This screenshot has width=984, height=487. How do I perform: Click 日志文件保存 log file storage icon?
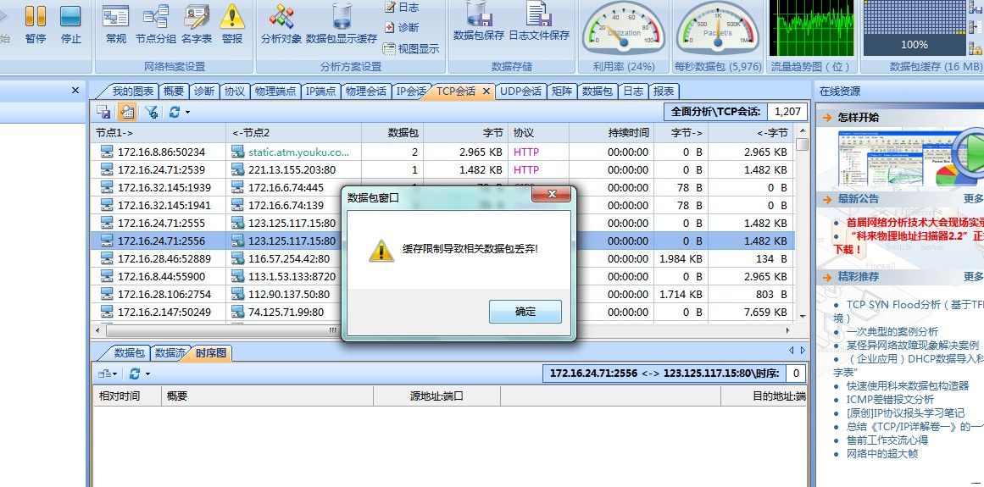pyautogui.click(x=539, y=23)
